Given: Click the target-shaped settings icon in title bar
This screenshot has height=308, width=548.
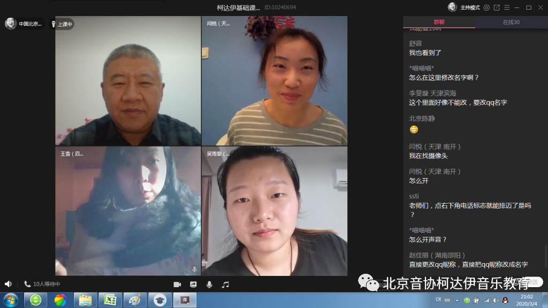Looking at the screenshot, I should pyautogui.click(x=486, y=7).
